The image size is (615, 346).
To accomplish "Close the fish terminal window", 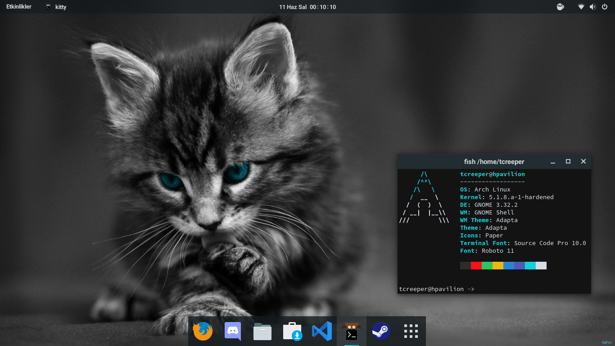I will point(583,161).
